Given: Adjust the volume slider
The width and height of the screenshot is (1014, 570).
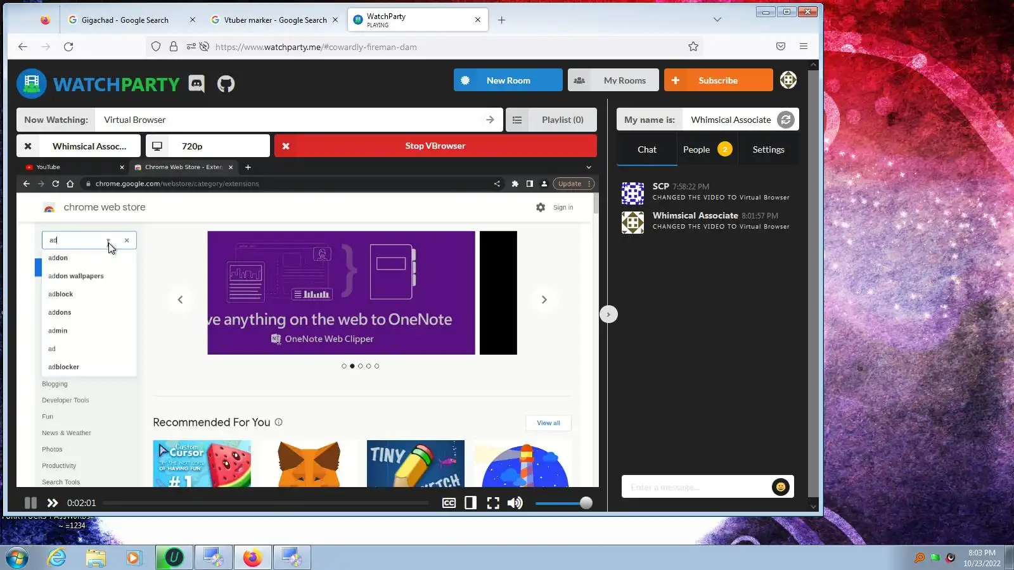Looking at the screenshot, I should (x=563, y=503).
